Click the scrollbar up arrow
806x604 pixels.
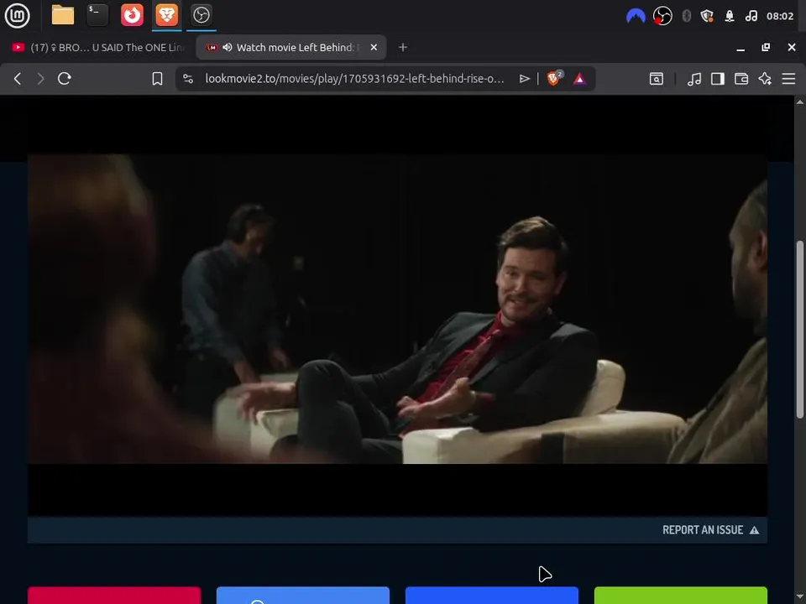coord(800,102)
